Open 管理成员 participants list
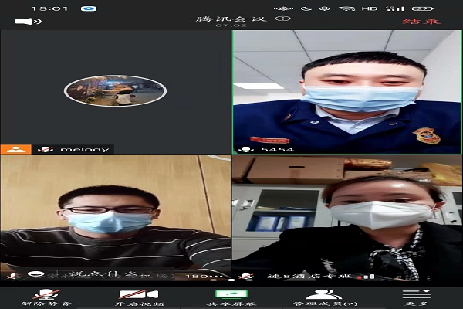 [x=324, y=297]
